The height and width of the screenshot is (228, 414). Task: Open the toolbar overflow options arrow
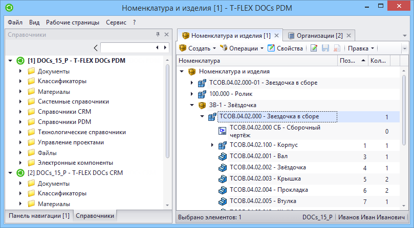(405, 48)
